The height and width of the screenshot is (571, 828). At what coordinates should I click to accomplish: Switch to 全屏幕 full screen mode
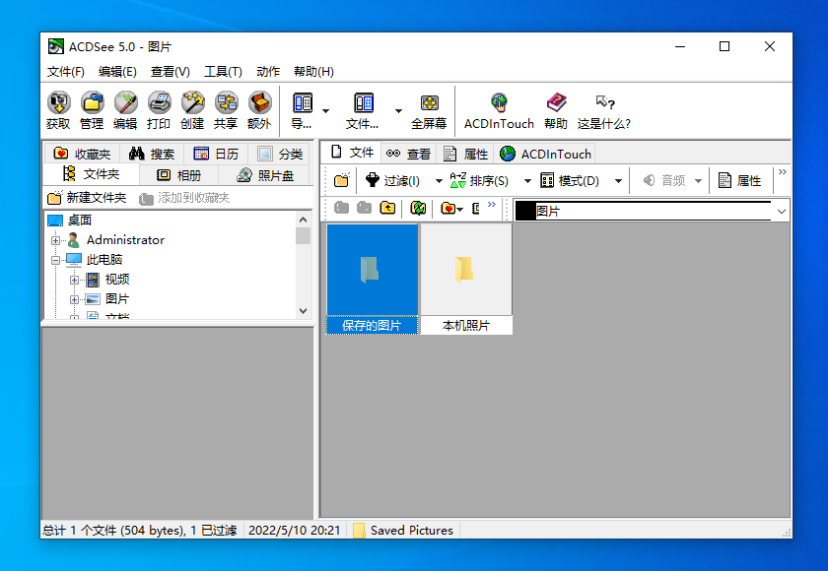pos(429,110)
